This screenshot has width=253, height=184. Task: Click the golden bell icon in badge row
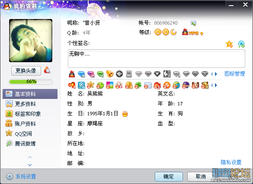click(x=110, y=74)
